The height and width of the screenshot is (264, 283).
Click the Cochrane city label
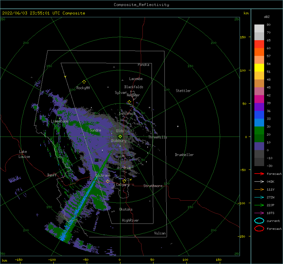[x=103, y=175]
